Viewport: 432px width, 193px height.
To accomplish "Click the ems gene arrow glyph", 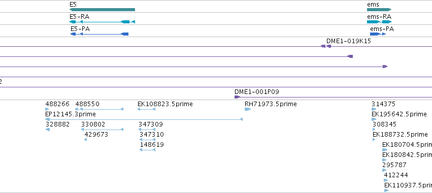I will (379, 10).
